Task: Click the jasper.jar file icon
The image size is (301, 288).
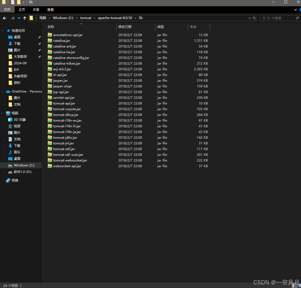Action: (50, 81)
